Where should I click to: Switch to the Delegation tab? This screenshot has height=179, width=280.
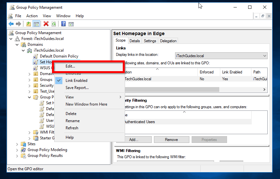(x=168, y=41)
